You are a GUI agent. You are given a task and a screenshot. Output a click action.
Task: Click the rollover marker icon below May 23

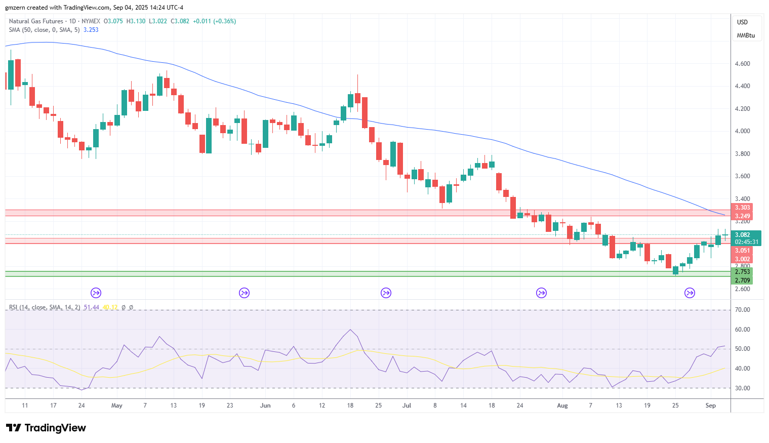(244, 293)
